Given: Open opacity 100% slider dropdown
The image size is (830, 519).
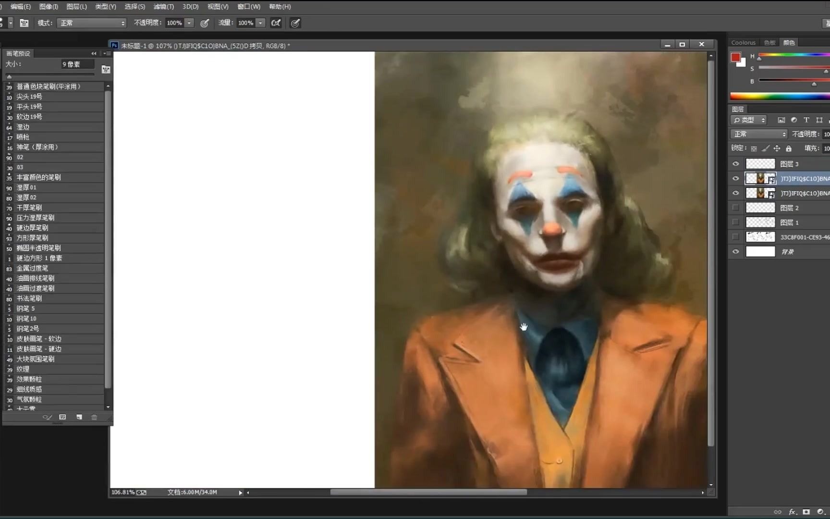Looking at the screenshot, I should 189,23.
